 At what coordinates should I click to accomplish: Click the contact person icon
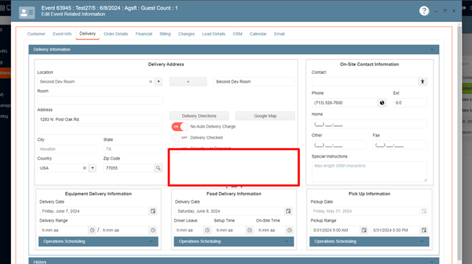[x=423, y=82]
